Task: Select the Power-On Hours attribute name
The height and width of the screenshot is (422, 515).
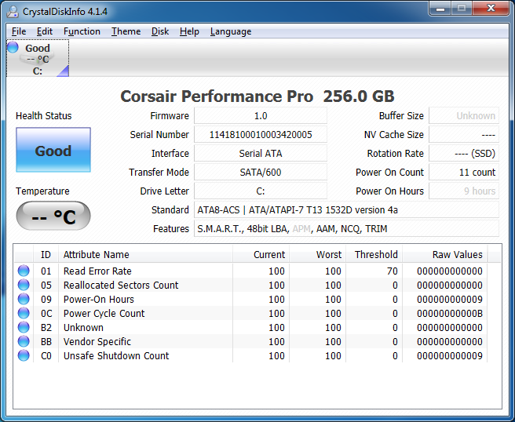Action: 99,300
